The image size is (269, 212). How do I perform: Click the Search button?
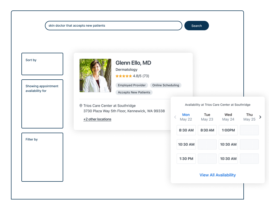[x=197, y=26]
